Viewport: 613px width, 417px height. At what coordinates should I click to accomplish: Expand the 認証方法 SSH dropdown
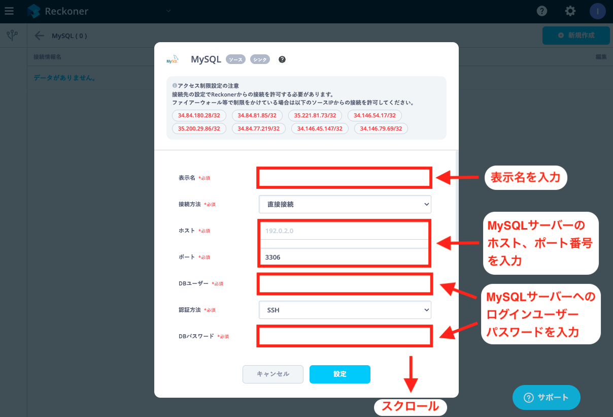(x=345, y=309)
